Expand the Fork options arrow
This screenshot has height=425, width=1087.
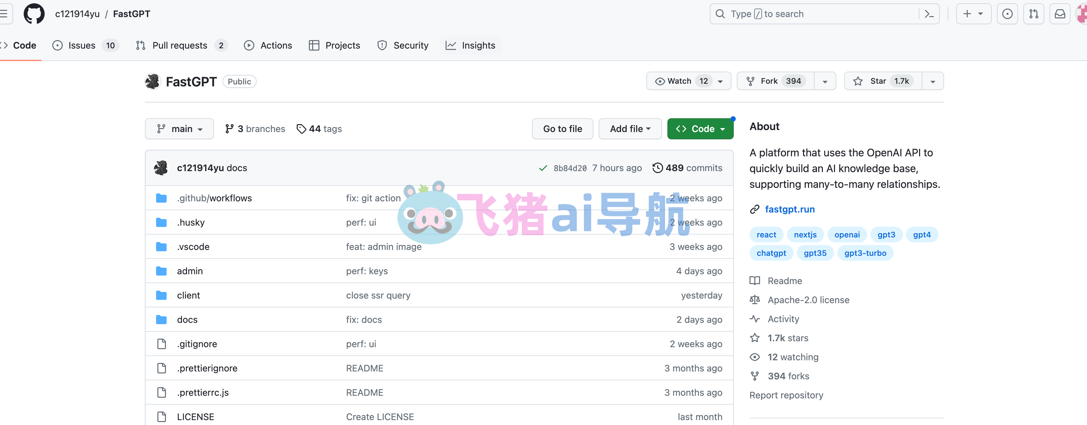coord(824,81)
